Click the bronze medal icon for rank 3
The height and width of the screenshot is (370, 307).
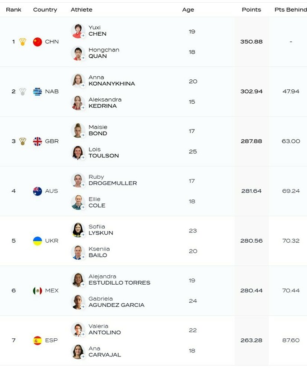(x=23, y=141)
